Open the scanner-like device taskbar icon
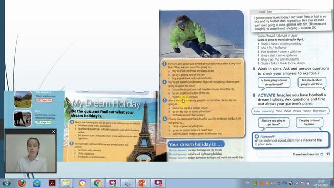 tap(128, 183)
